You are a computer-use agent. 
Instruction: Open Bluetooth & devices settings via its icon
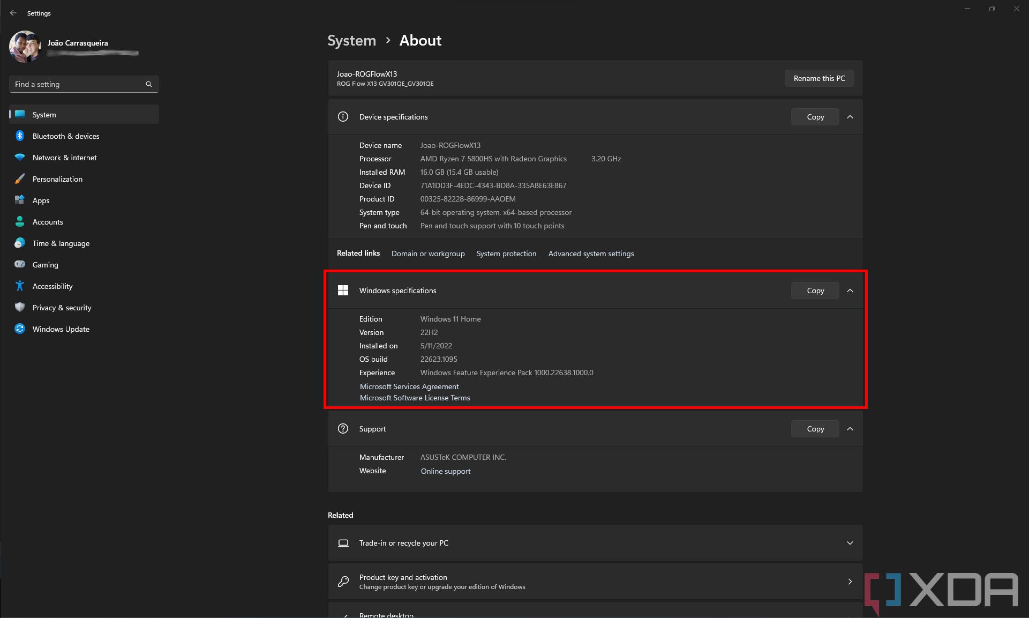(x=20, y=136)
